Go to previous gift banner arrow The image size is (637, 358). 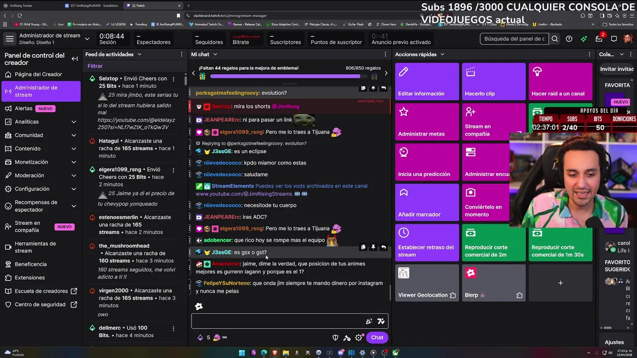click(x=194, y=73)
